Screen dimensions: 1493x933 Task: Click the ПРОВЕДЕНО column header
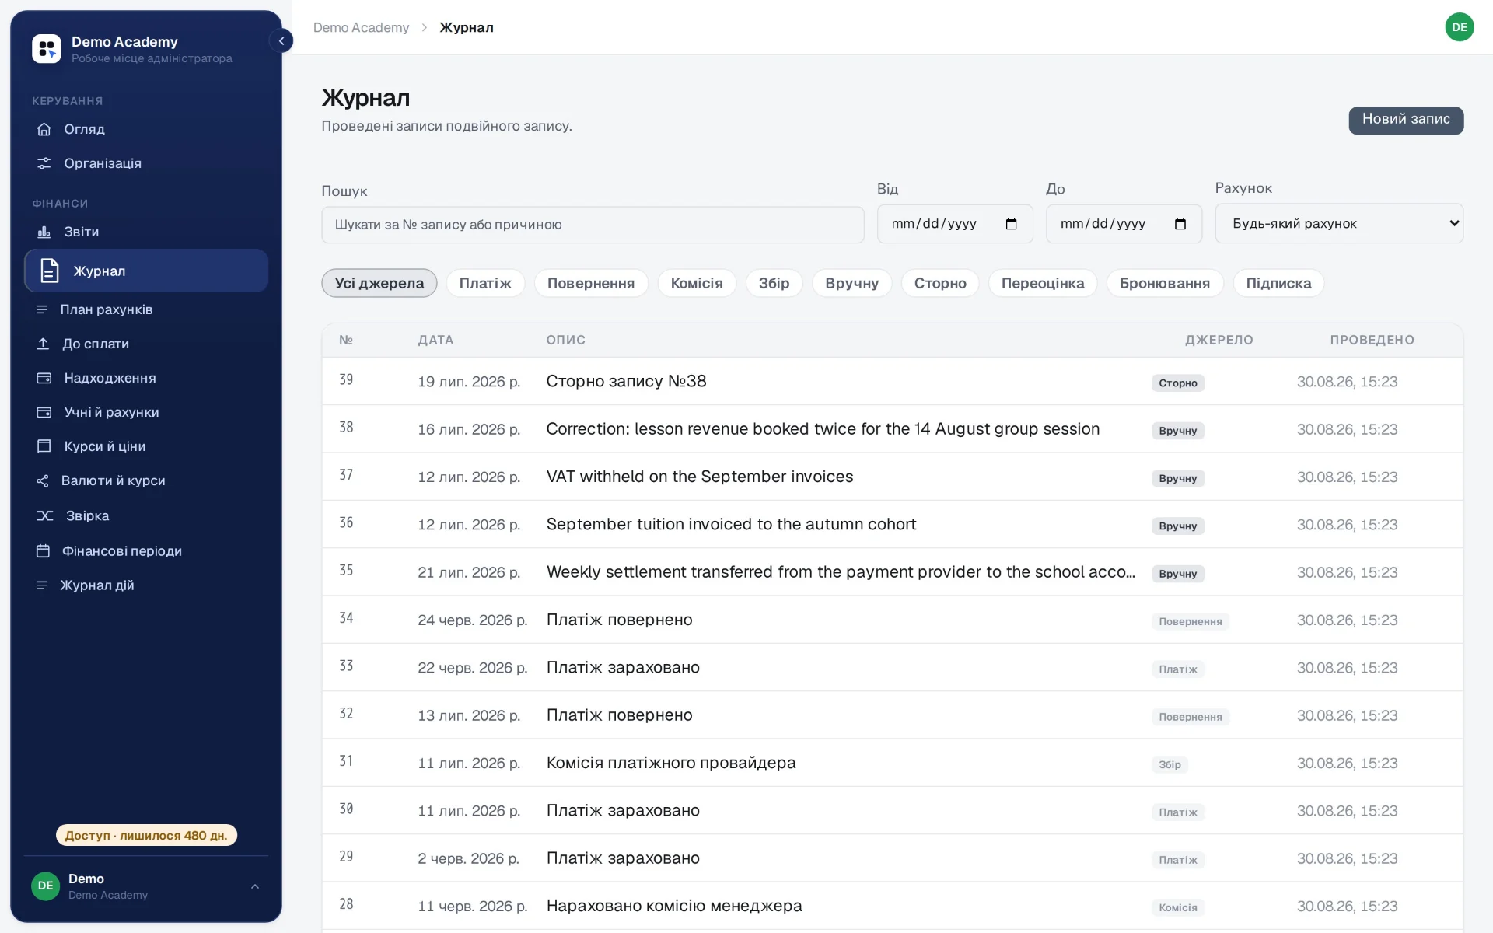click(1372, 340)
